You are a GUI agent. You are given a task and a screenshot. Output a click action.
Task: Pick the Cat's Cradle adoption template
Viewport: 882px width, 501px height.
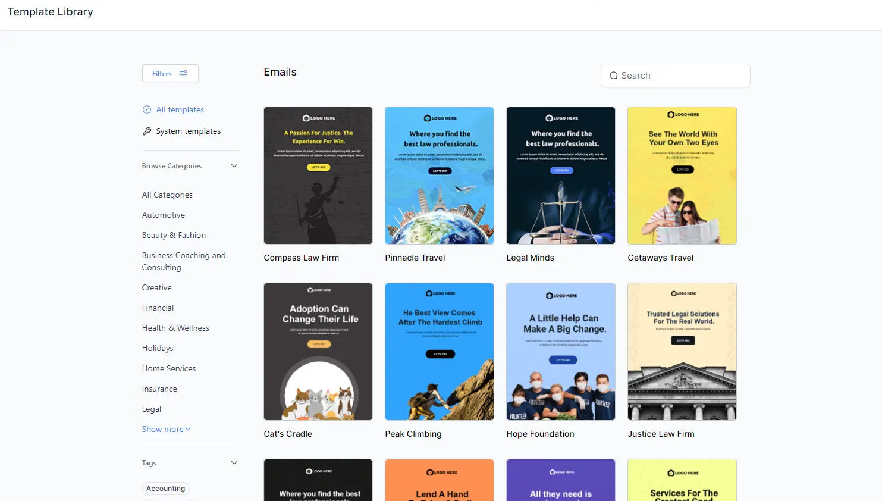click(318, 352)
